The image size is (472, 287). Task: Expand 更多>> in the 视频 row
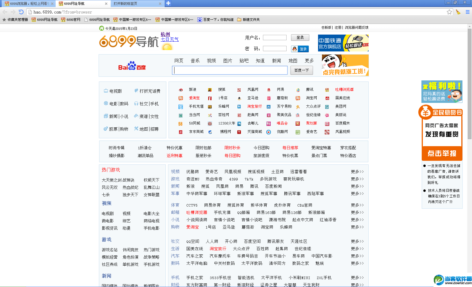tap(357, 172)
